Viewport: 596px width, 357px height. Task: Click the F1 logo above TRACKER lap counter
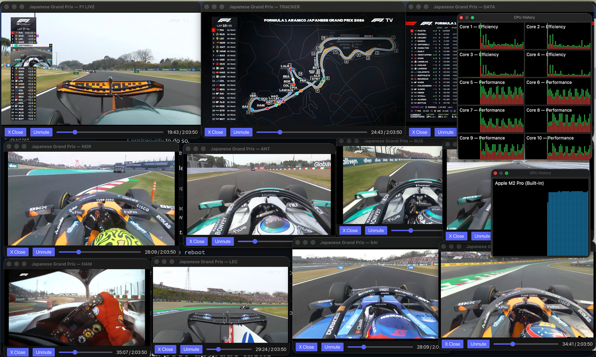click(224, 20)
